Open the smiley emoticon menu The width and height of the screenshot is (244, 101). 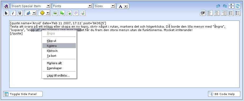(x=44, y=13)
